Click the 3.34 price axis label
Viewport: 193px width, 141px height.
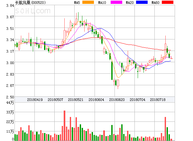point(10,40)
